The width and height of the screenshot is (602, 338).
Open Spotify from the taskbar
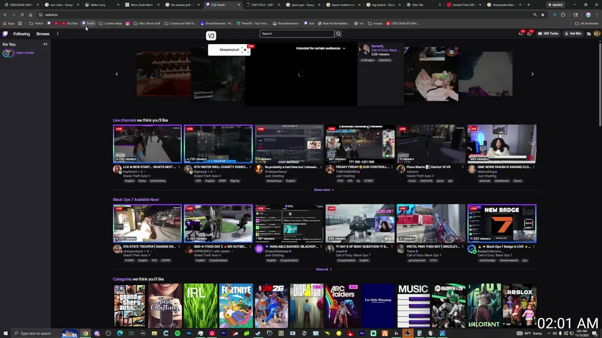[x=177, y=333]
